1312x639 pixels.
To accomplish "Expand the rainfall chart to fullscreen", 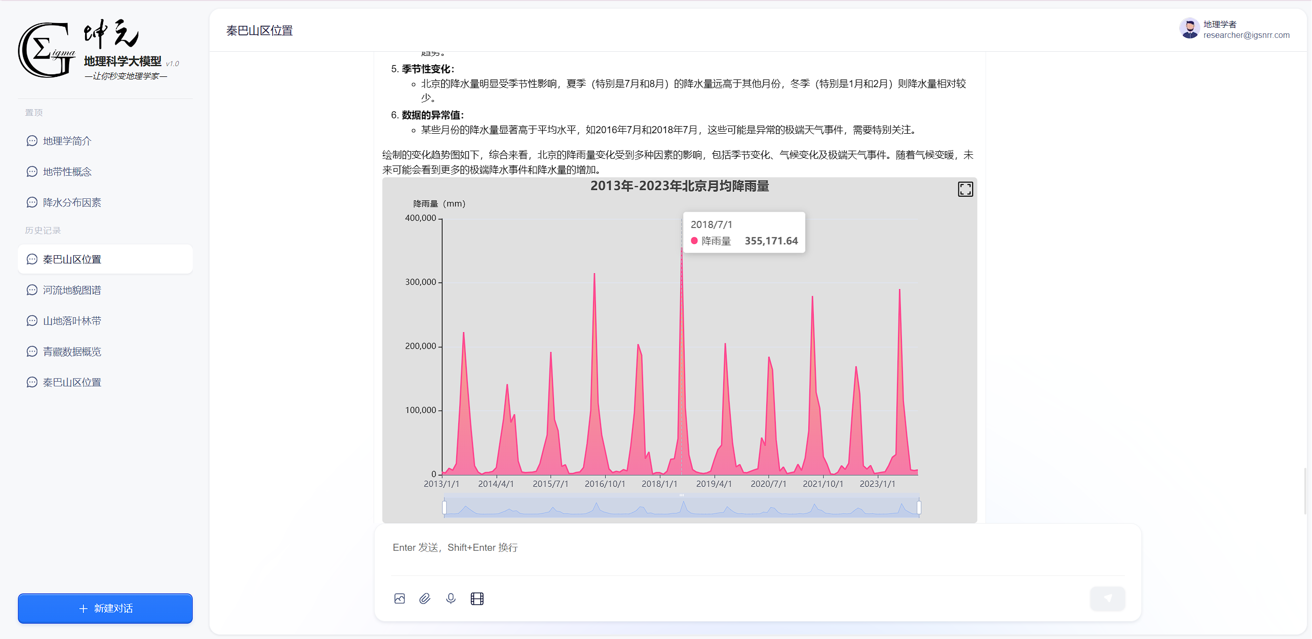I will tap(965, 190).
